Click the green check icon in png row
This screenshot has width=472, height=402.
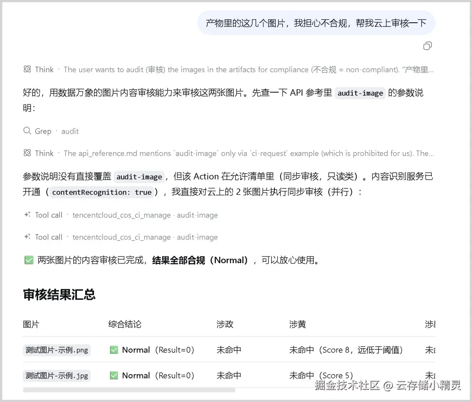[x=114, y=350]
